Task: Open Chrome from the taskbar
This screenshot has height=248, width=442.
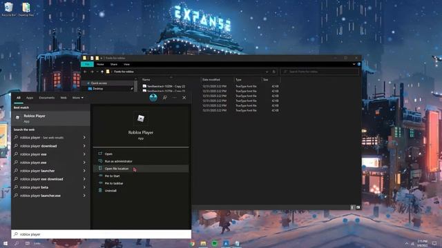Action: (192, 243)
